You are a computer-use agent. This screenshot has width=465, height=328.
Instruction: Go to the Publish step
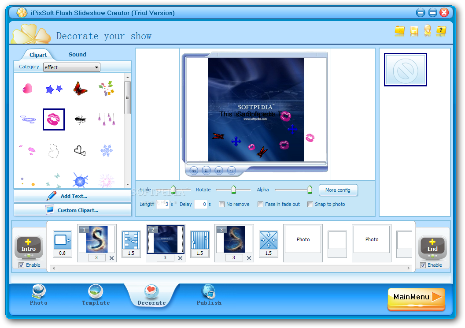pyautogui.click(x=209, y=295)
